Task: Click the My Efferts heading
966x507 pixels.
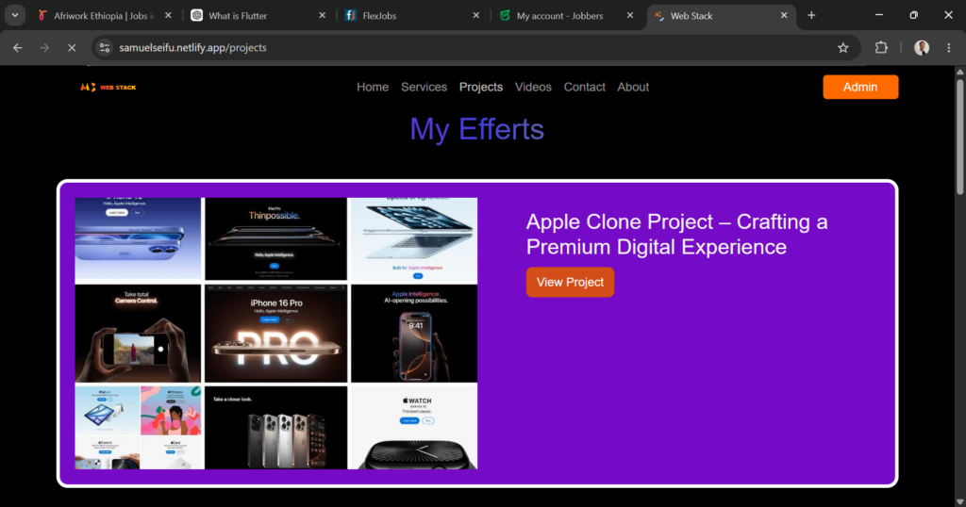Action: click(x=476, y=129)
